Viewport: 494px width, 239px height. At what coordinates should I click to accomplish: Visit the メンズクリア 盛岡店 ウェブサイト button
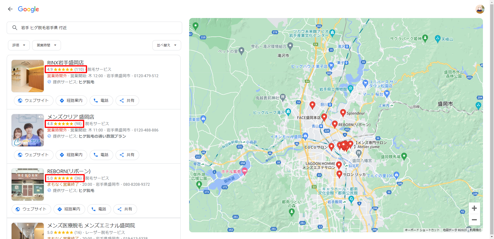coord(34,155)
